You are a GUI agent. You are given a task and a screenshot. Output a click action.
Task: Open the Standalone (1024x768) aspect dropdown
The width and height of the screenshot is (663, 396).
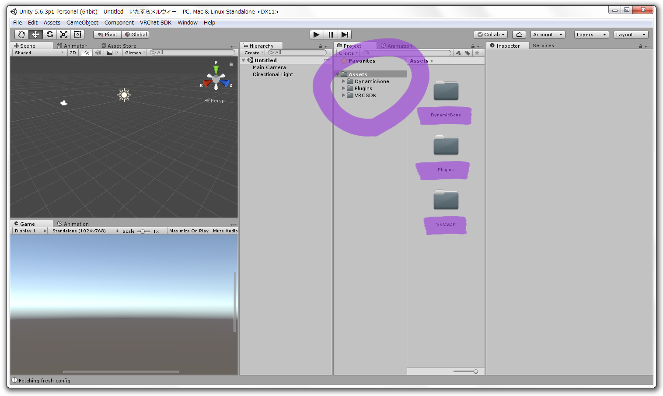point(85,231)
